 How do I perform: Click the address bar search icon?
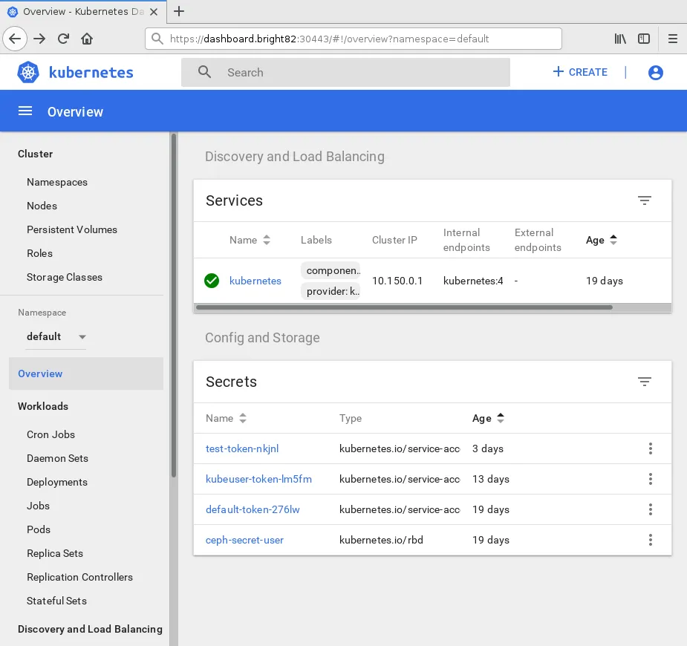[x=157, y=39]
